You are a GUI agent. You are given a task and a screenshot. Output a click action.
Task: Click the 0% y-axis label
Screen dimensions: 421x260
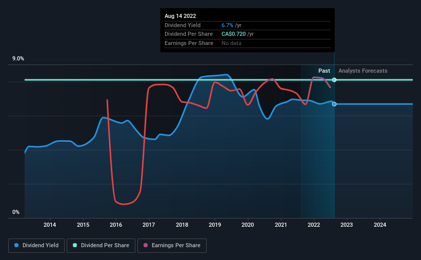coord(16,212)
